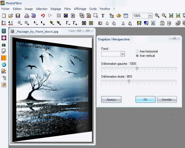Click the sepia grid icon

click(91, 23)
